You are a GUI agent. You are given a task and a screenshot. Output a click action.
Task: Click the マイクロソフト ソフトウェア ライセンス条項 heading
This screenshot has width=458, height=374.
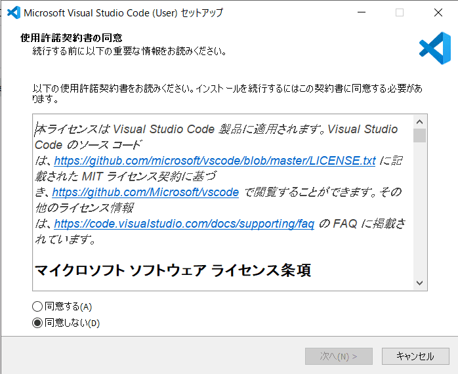tap(173, 270)
